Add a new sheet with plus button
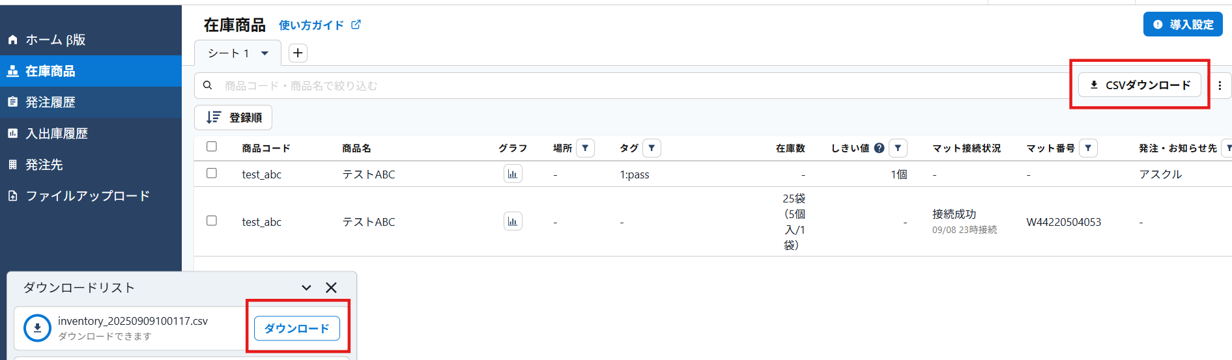Image resolution: width=1232 pixels, height=360 pixels. tap(298, 53)
